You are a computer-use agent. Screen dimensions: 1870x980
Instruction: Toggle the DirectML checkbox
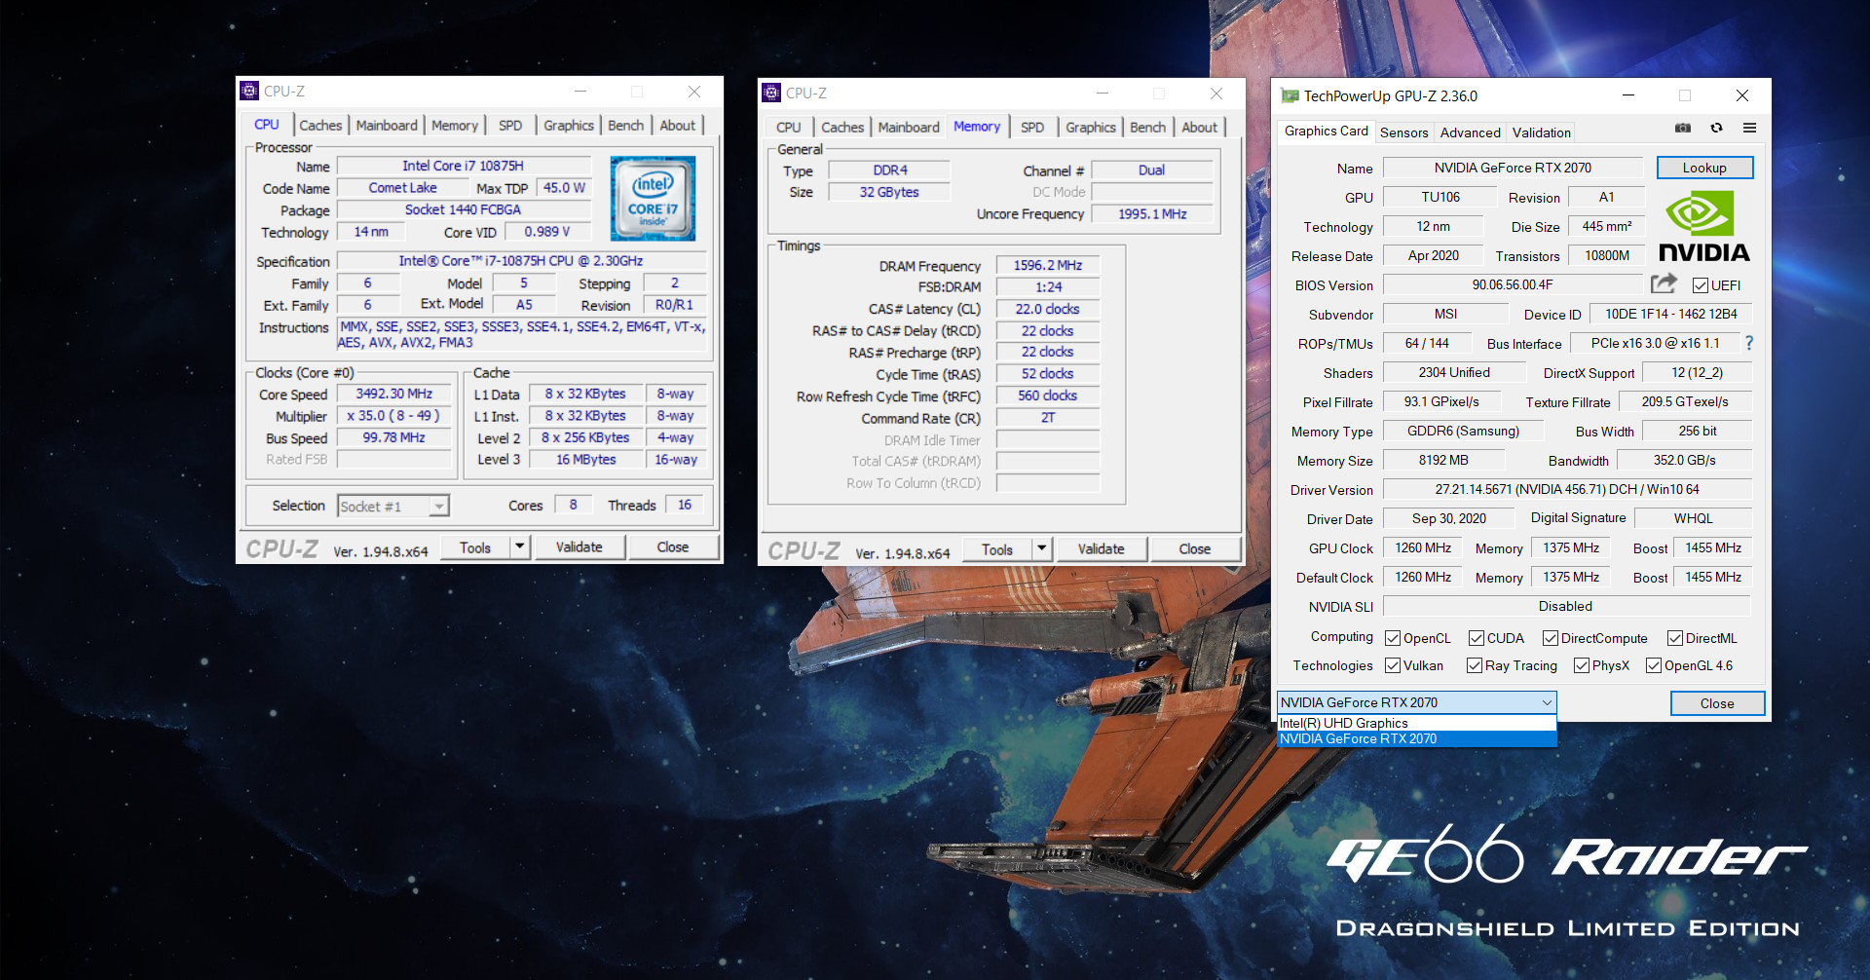coord(1675,638)
